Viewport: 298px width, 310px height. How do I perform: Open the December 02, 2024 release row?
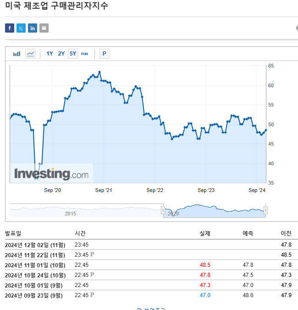[x=35, y=244]
